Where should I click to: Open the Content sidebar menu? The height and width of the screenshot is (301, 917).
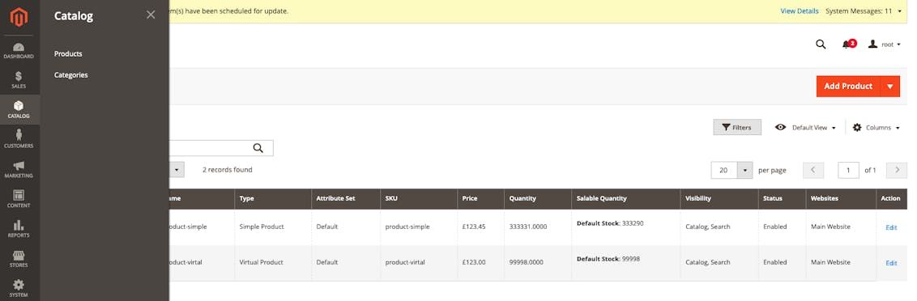point(19,199)
